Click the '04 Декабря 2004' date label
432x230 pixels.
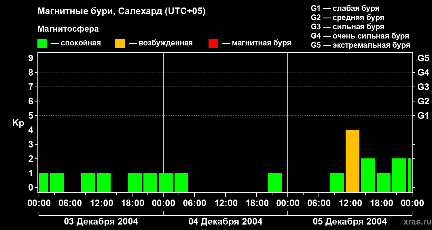pos(226,222)
